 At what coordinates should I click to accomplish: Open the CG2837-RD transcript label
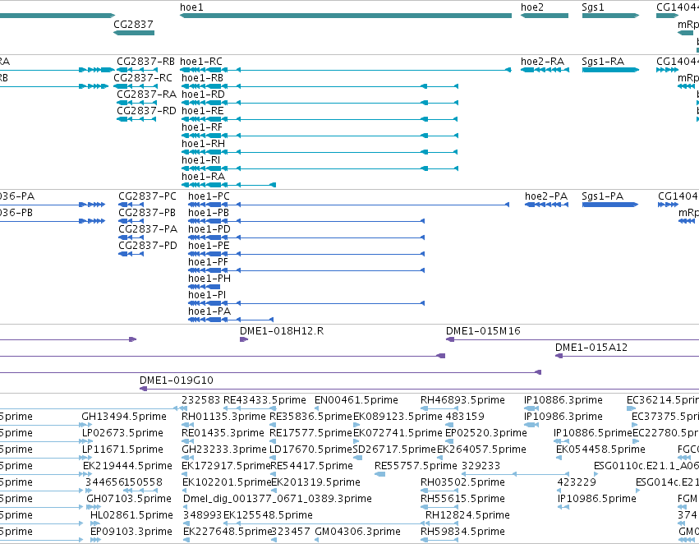tap(146, 111)
